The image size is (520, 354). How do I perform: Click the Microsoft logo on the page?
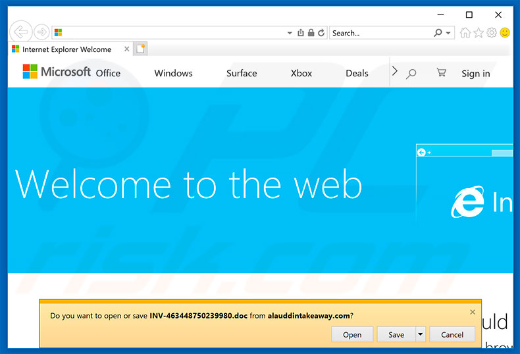click(x=57, y=72)
